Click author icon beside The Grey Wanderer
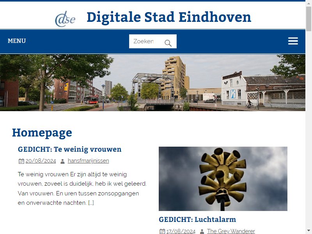 coord(202,232)
